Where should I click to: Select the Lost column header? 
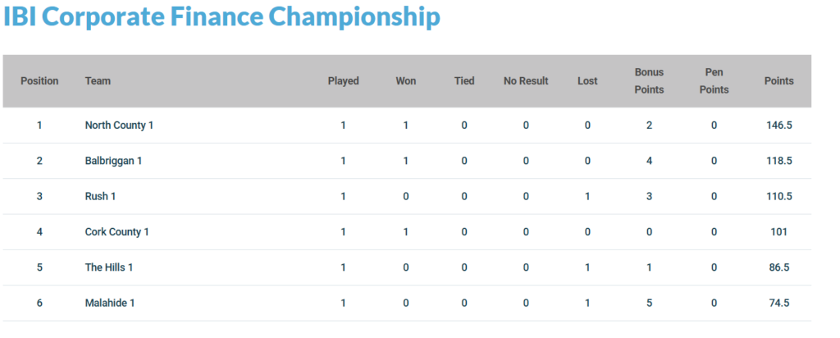click(587, 81)
